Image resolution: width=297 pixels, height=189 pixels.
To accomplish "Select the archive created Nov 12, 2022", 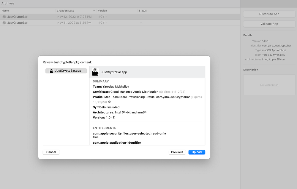I will pyautogui.click(x=120, y=17).
